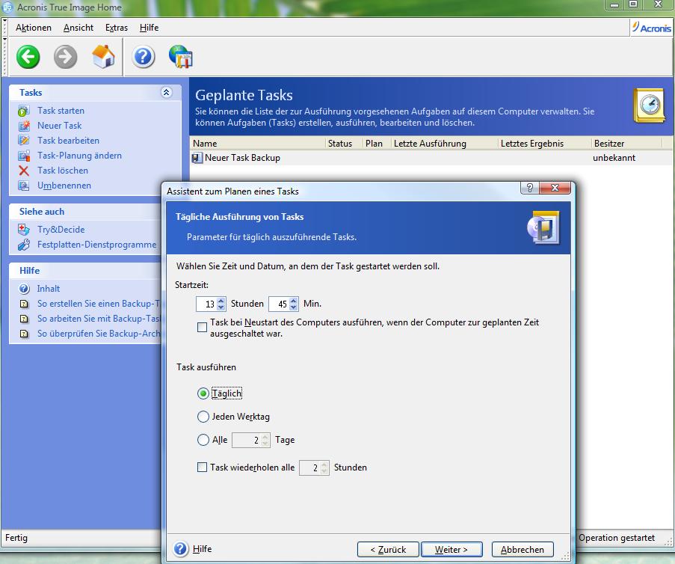Click the Festplatten-Dienstprogramme wrench icon
The height and width of the screenshot is (564, 675).
pos(24,245)
